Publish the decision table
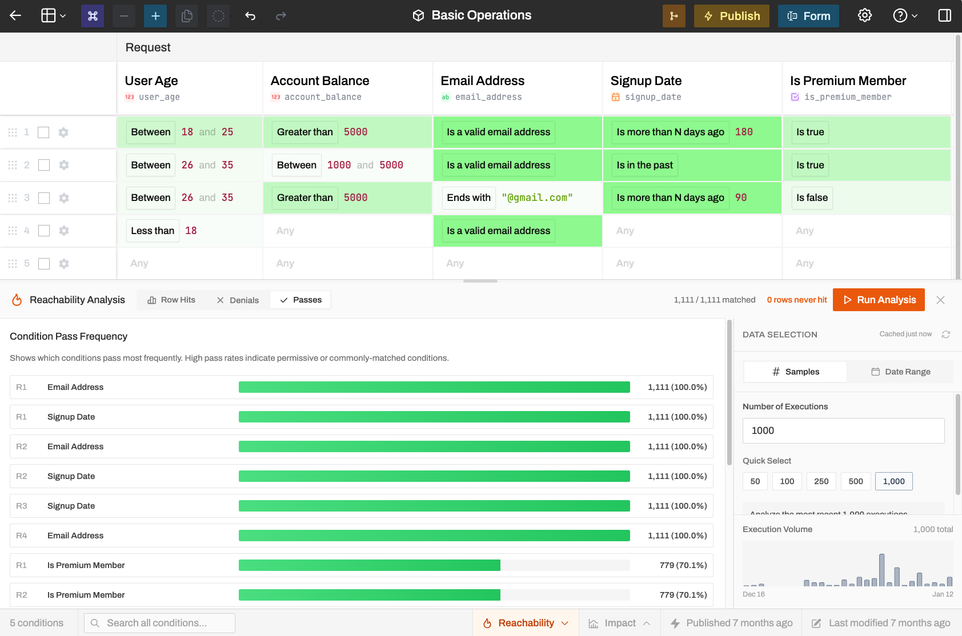This screenshot has width=962, height=636. 732,16
